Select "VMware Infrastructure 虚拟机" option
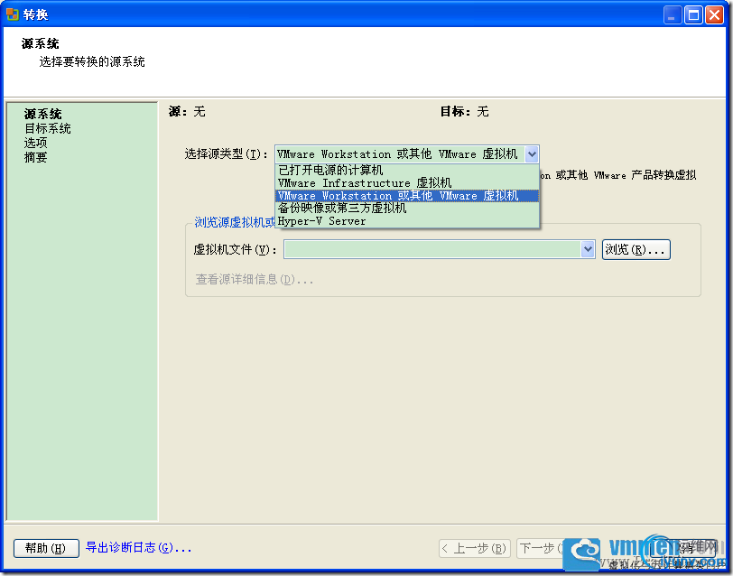Image resolution: width=733 pixels, height=576 pixels. pos(361,182)
